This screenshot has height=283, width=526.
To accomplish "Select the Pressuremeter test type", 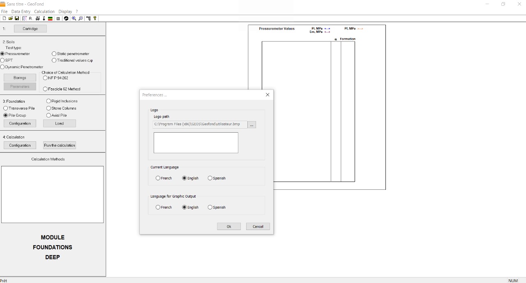I will click(x=15, y=54).
